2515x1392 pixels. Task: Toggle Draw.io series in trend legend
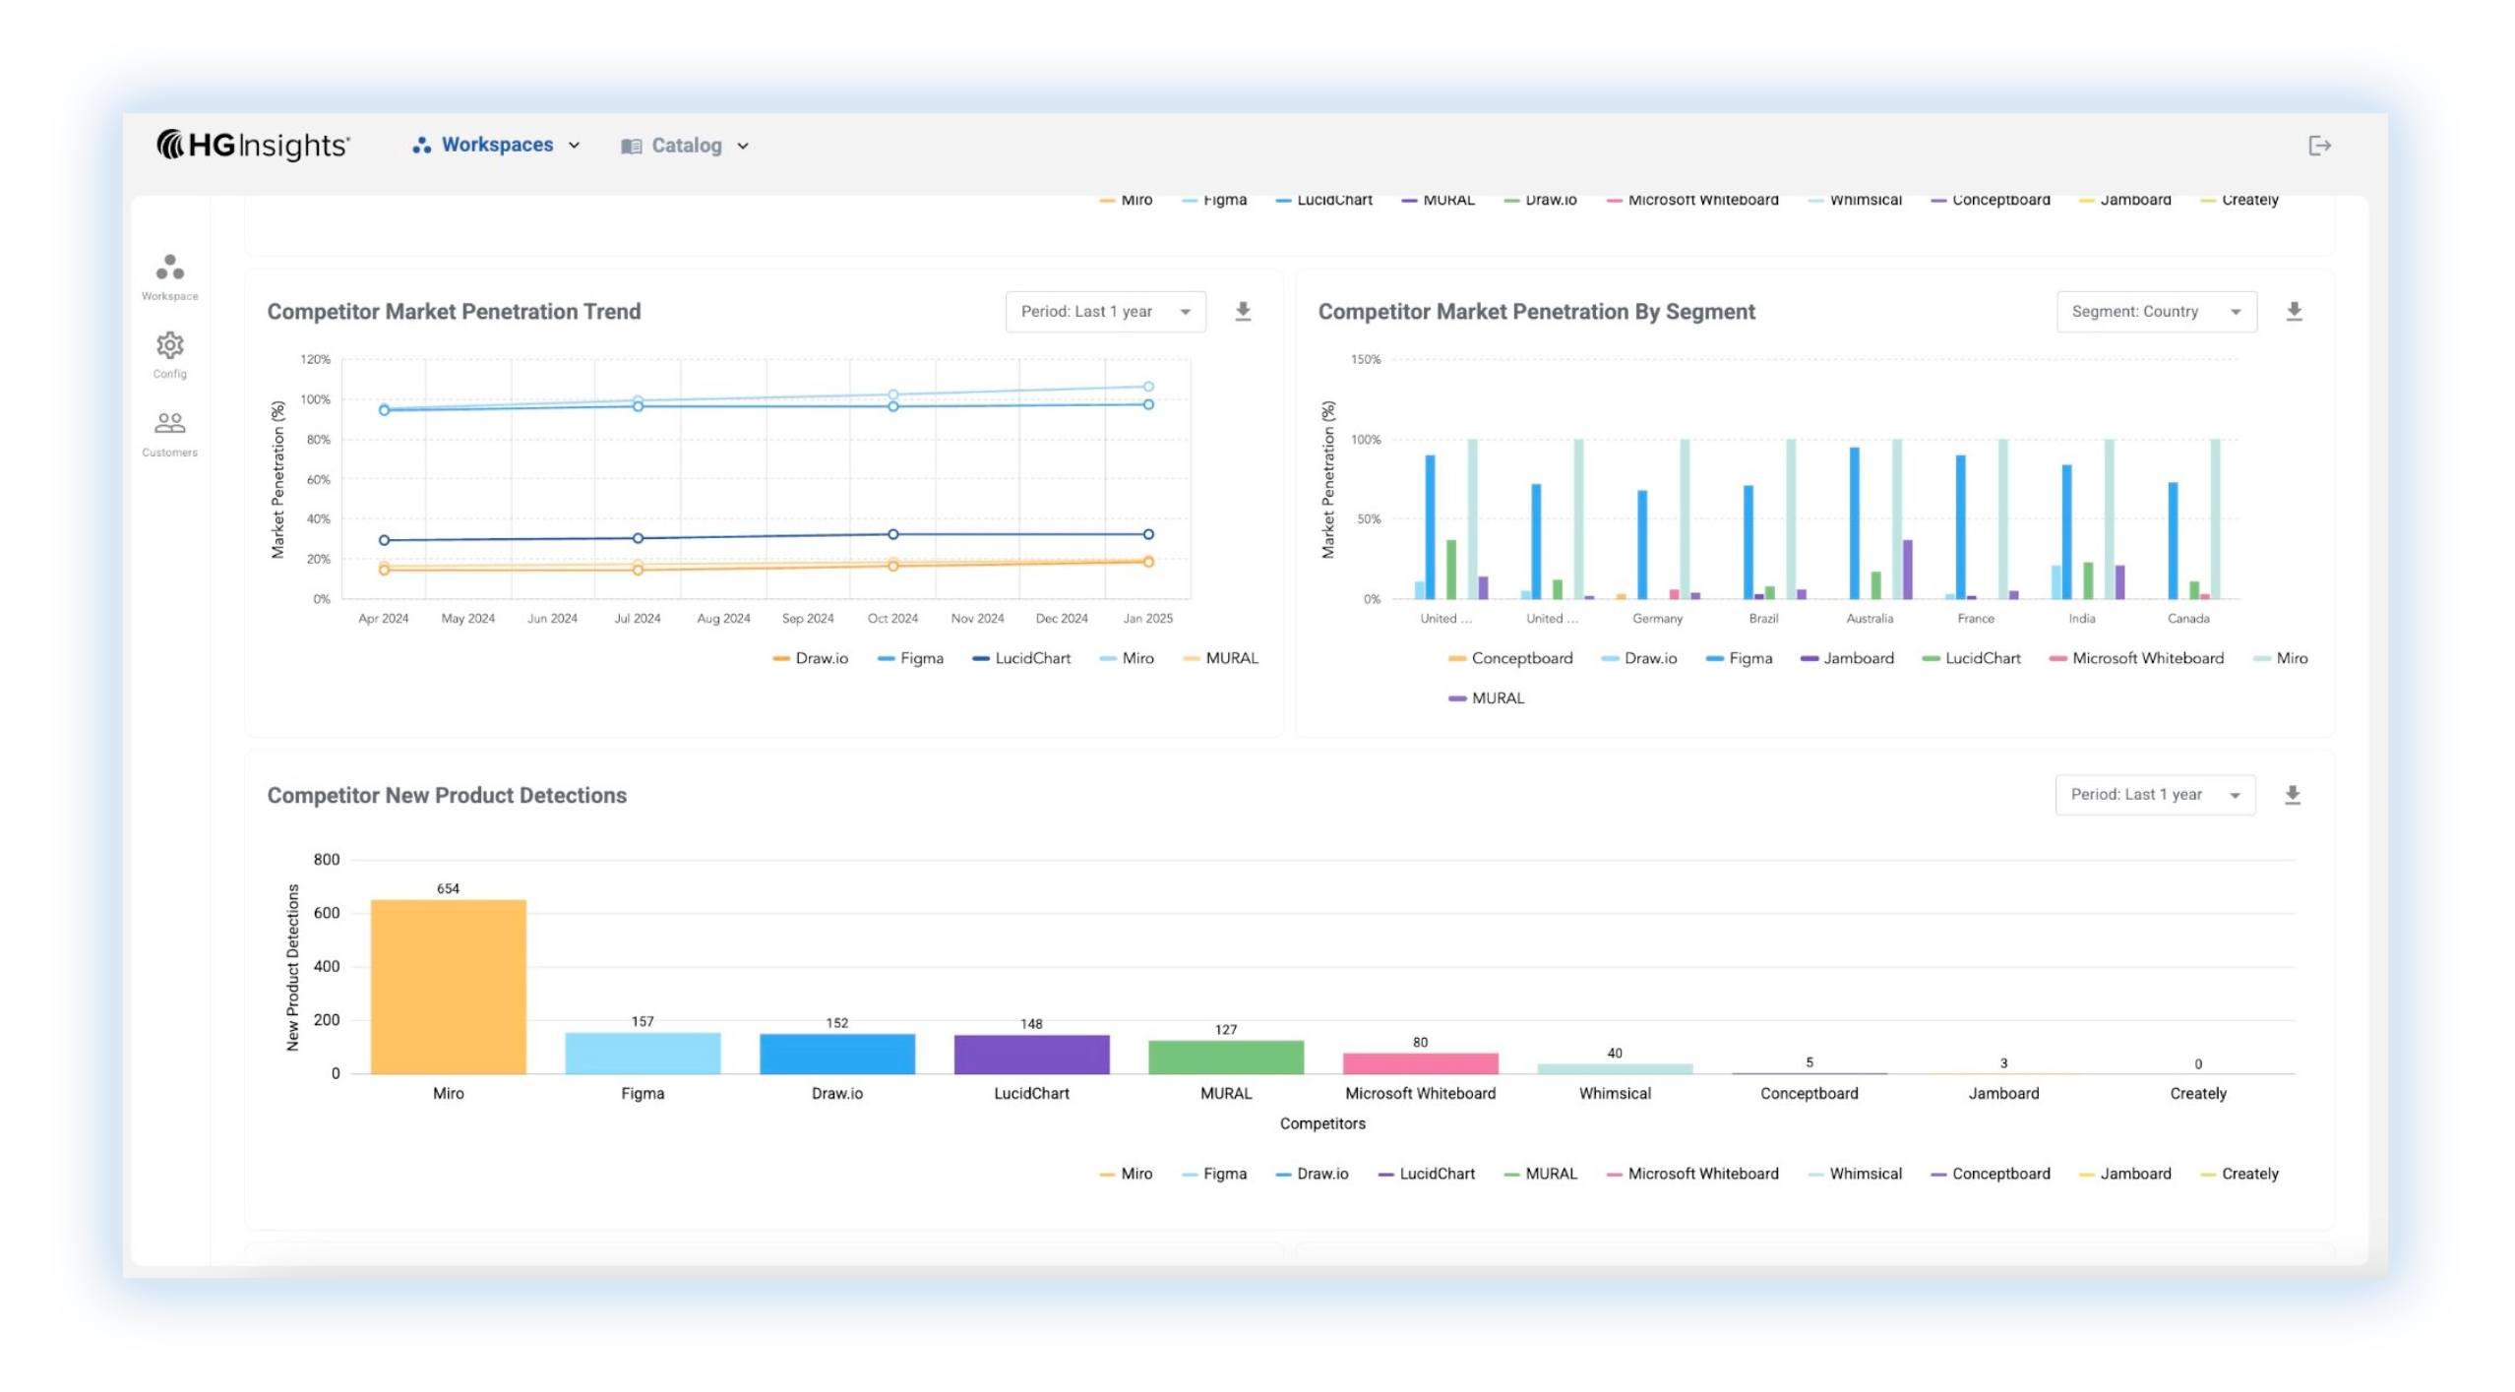point(811,658)
